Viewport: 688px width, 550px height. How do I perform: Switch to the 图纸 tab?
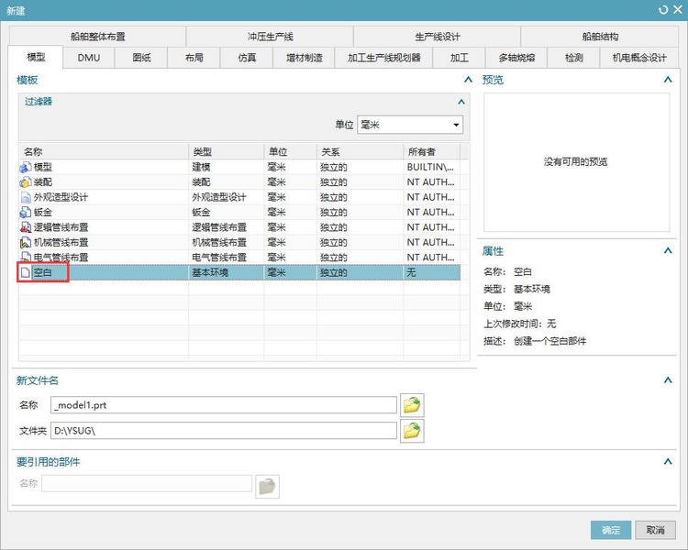[x=141, y=58]
